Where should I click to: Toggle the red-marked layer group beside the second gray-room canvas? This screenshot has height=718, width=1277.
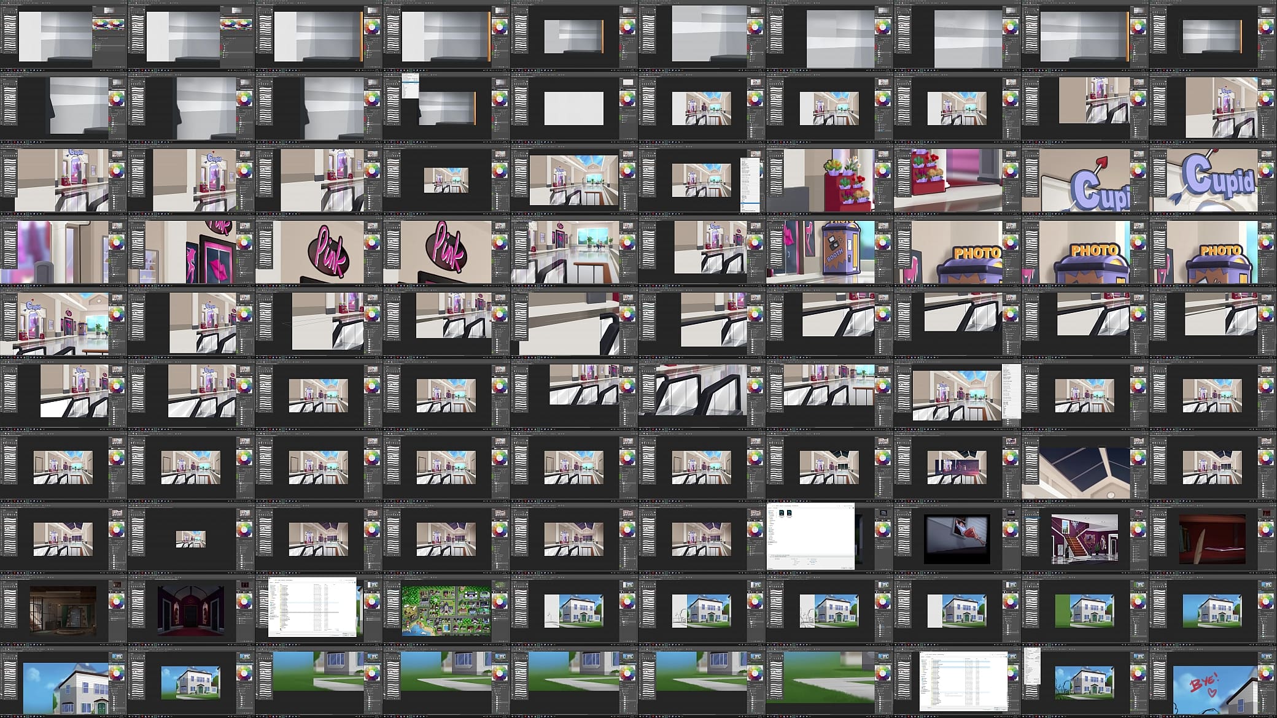[237, 47]
